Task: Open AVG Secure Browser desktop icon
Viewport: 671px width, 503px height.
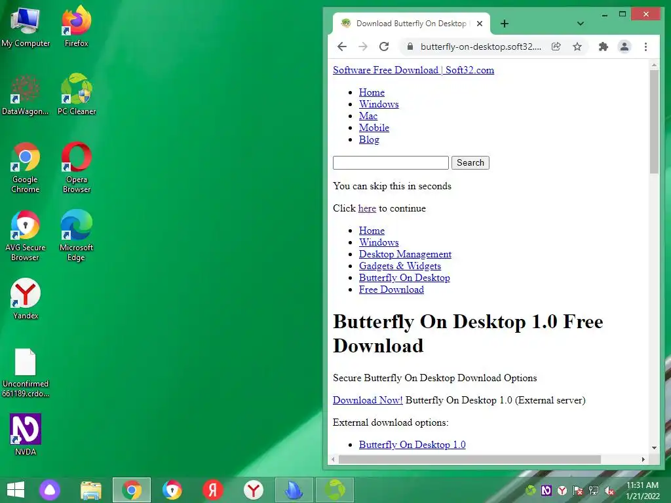Action: click(x=26, y=236)
